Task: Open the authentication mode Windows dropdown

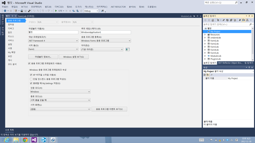Action: [x=60, y=91]
